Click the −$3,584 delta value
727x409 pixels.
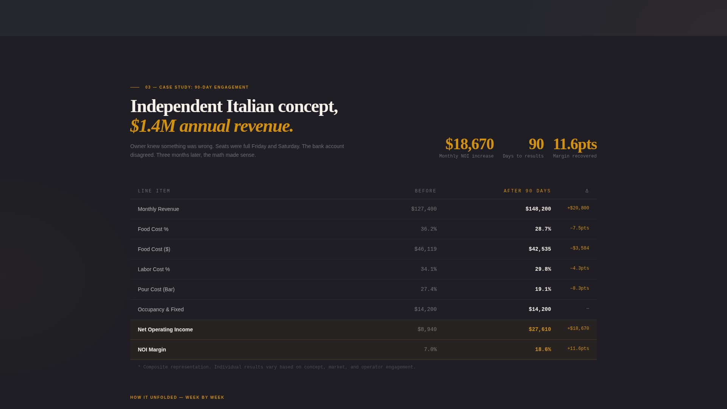[580, 248]
